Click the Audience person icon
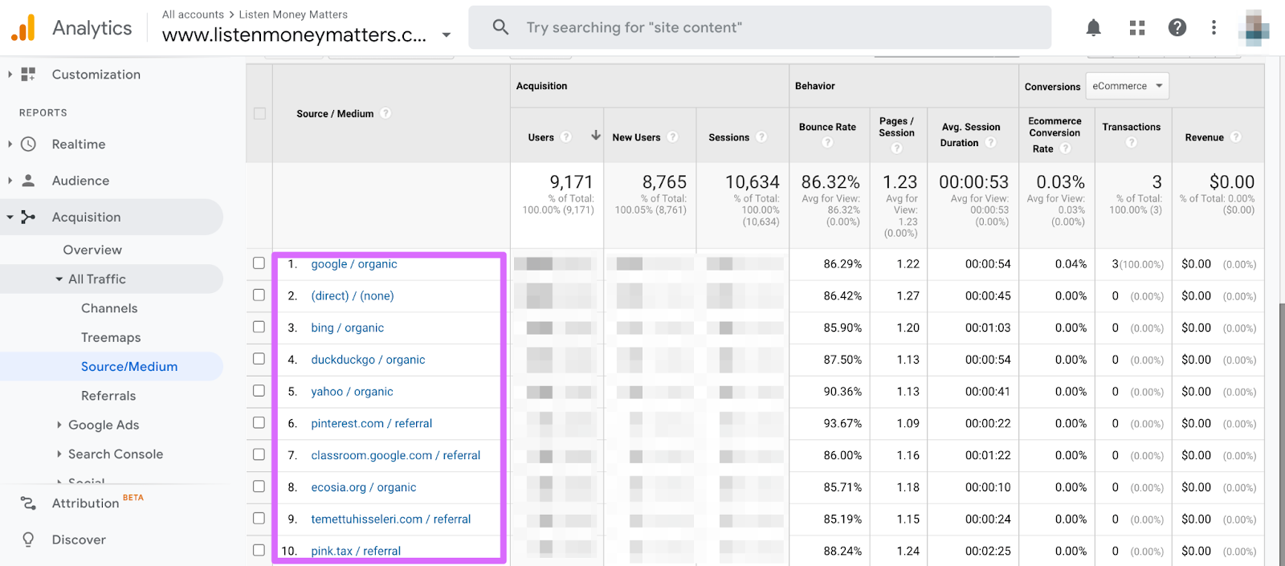 click(x=28, y=181)
